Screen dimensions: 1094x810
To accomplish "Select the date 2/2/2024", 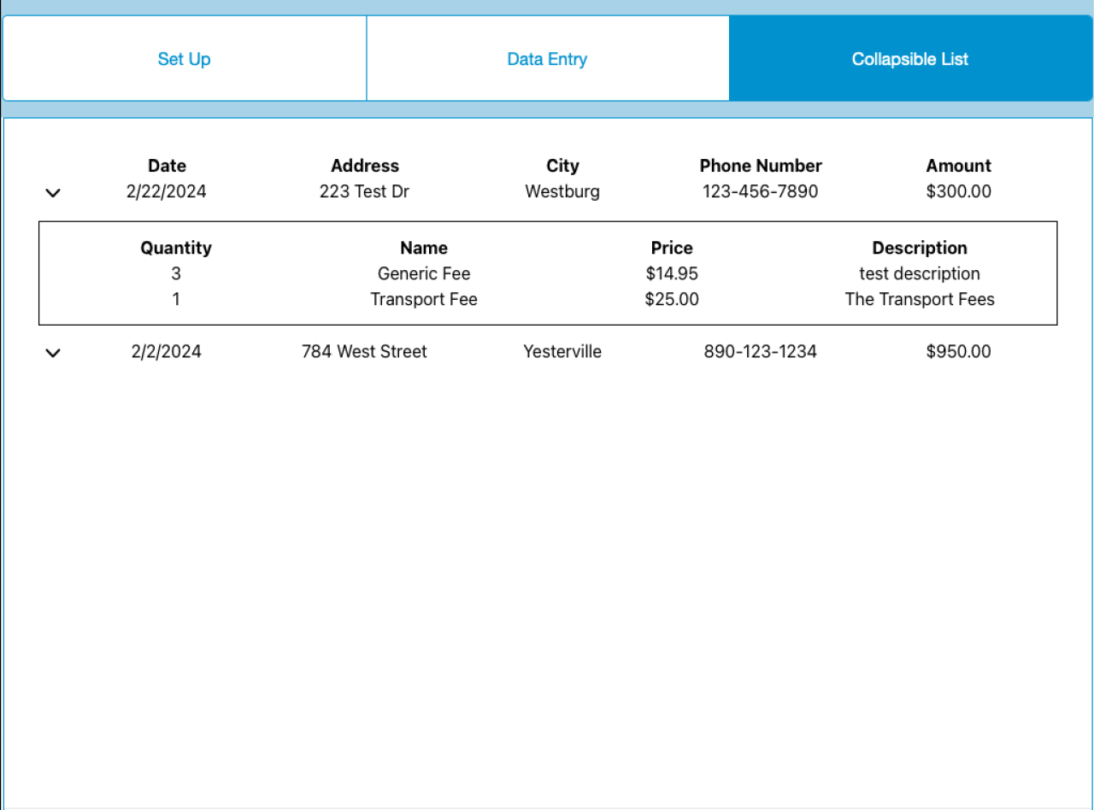I will 167,351.
